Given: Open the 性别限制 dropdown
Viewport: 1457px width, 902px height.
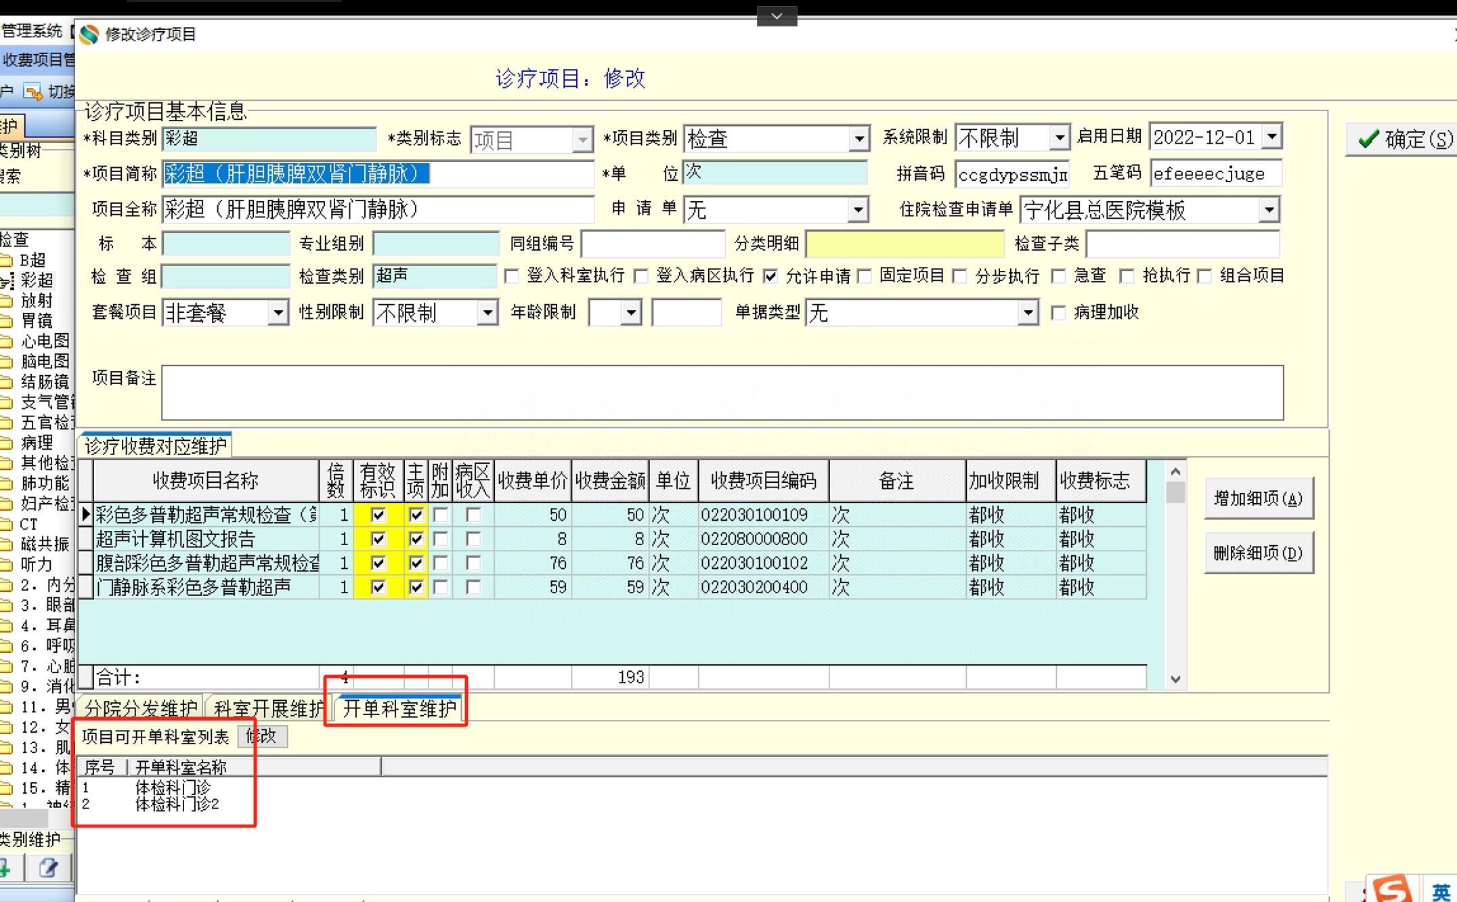Looking at the screenshot, I should coord(487,313).
